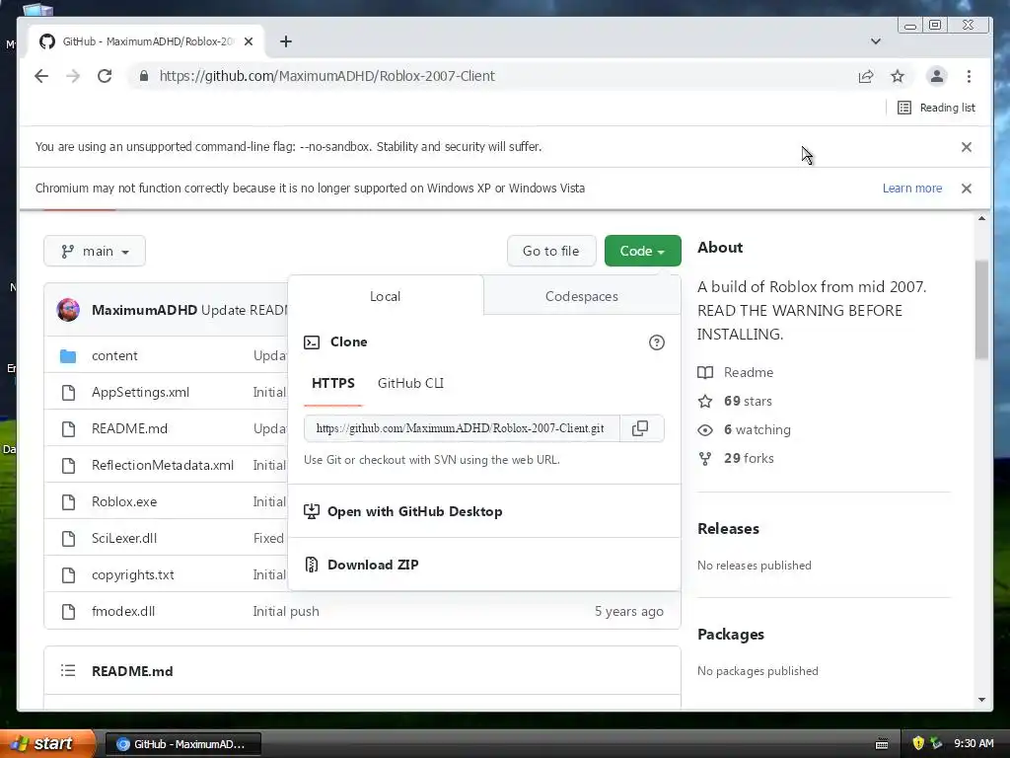The height and width of the screenshot is (758, 1010).
Task: Open the Packages heading link
Action: tap(731, 635)
